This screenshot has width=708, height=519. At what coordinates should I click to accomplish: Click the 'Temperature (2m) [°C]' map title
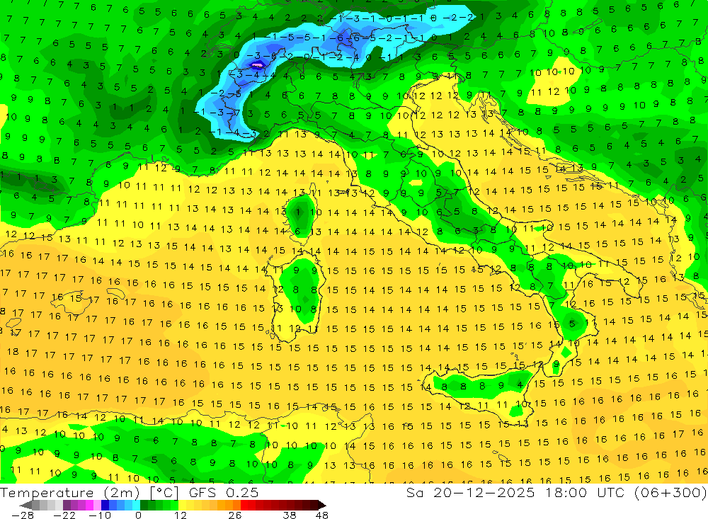click(89, 492)
